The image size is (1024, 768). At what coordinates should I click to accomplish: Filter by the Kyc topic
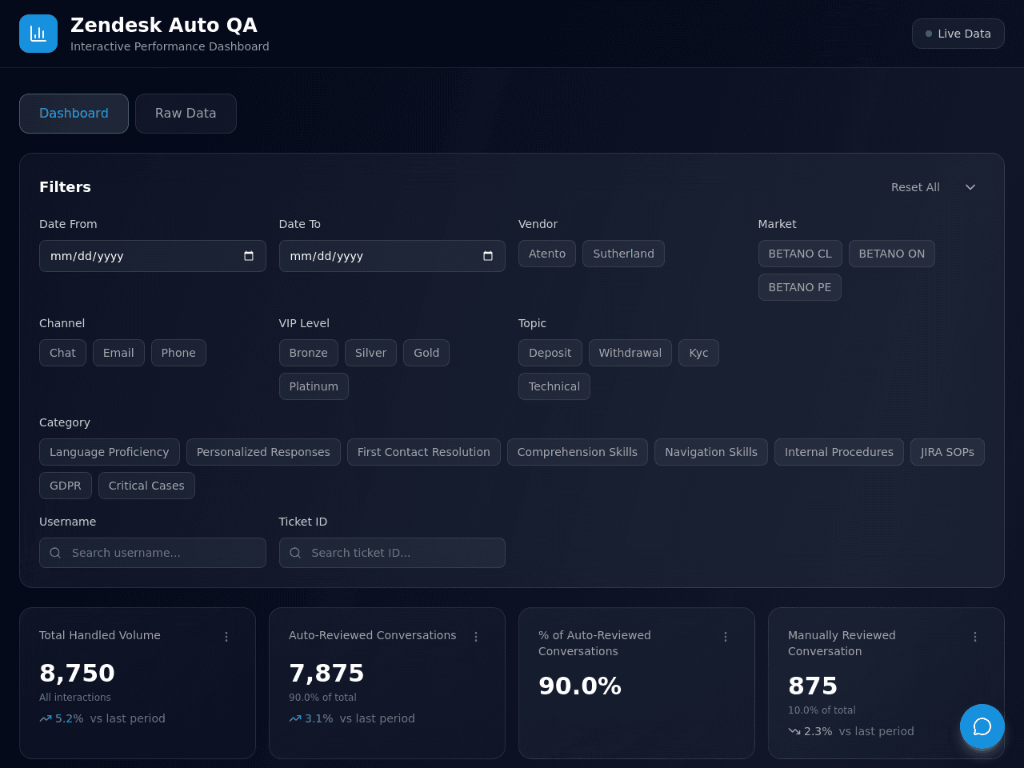(x=698, y=353)
